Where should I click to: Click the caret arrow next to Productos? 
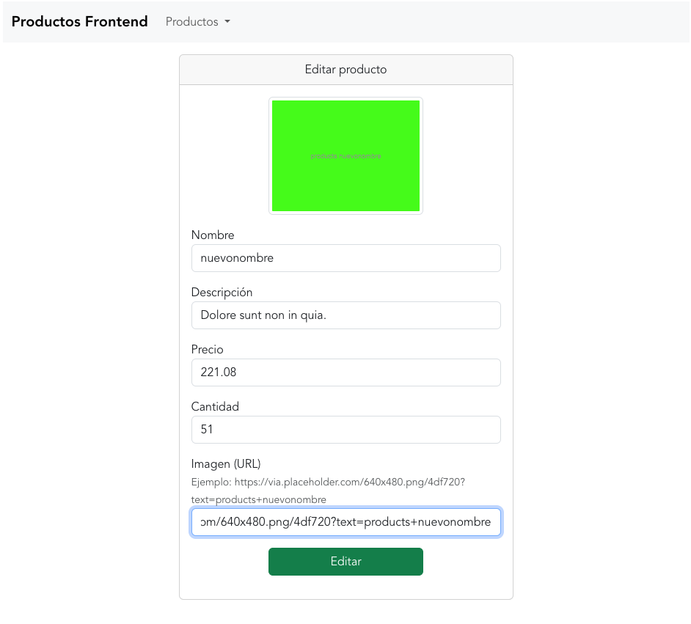pyautogui.click(x=226, y=22)
